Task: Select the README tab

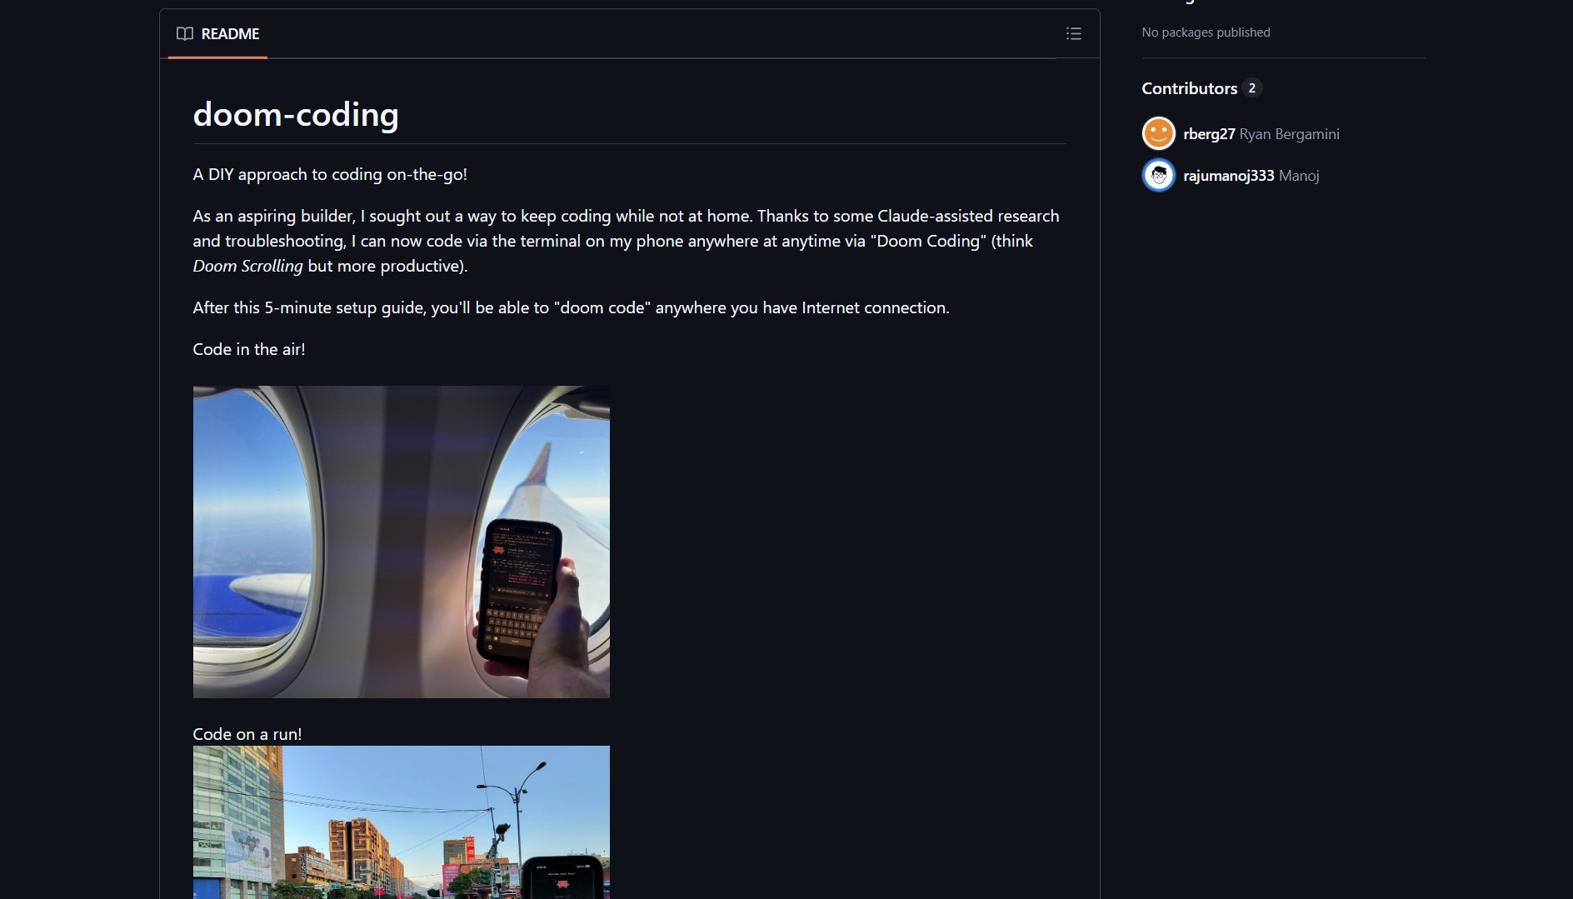Action: [218, 33]
